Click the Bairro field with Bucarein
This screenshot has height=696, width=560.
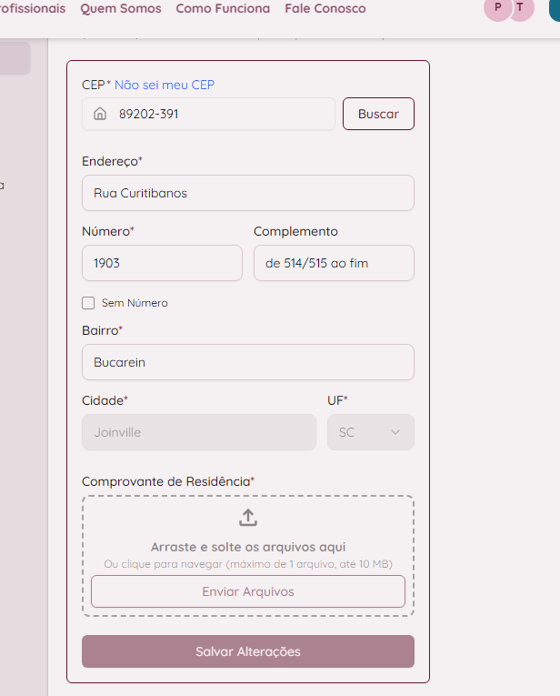(x=248, y=362)
